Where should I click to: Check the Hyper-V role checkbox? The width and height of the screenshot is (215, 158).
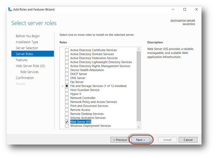pyautogui.click(x=67, y=94)
